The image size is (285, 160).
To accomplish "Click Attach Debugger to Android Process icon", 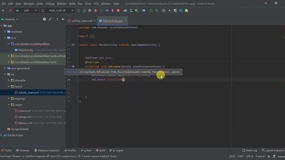I will point(113,11).
